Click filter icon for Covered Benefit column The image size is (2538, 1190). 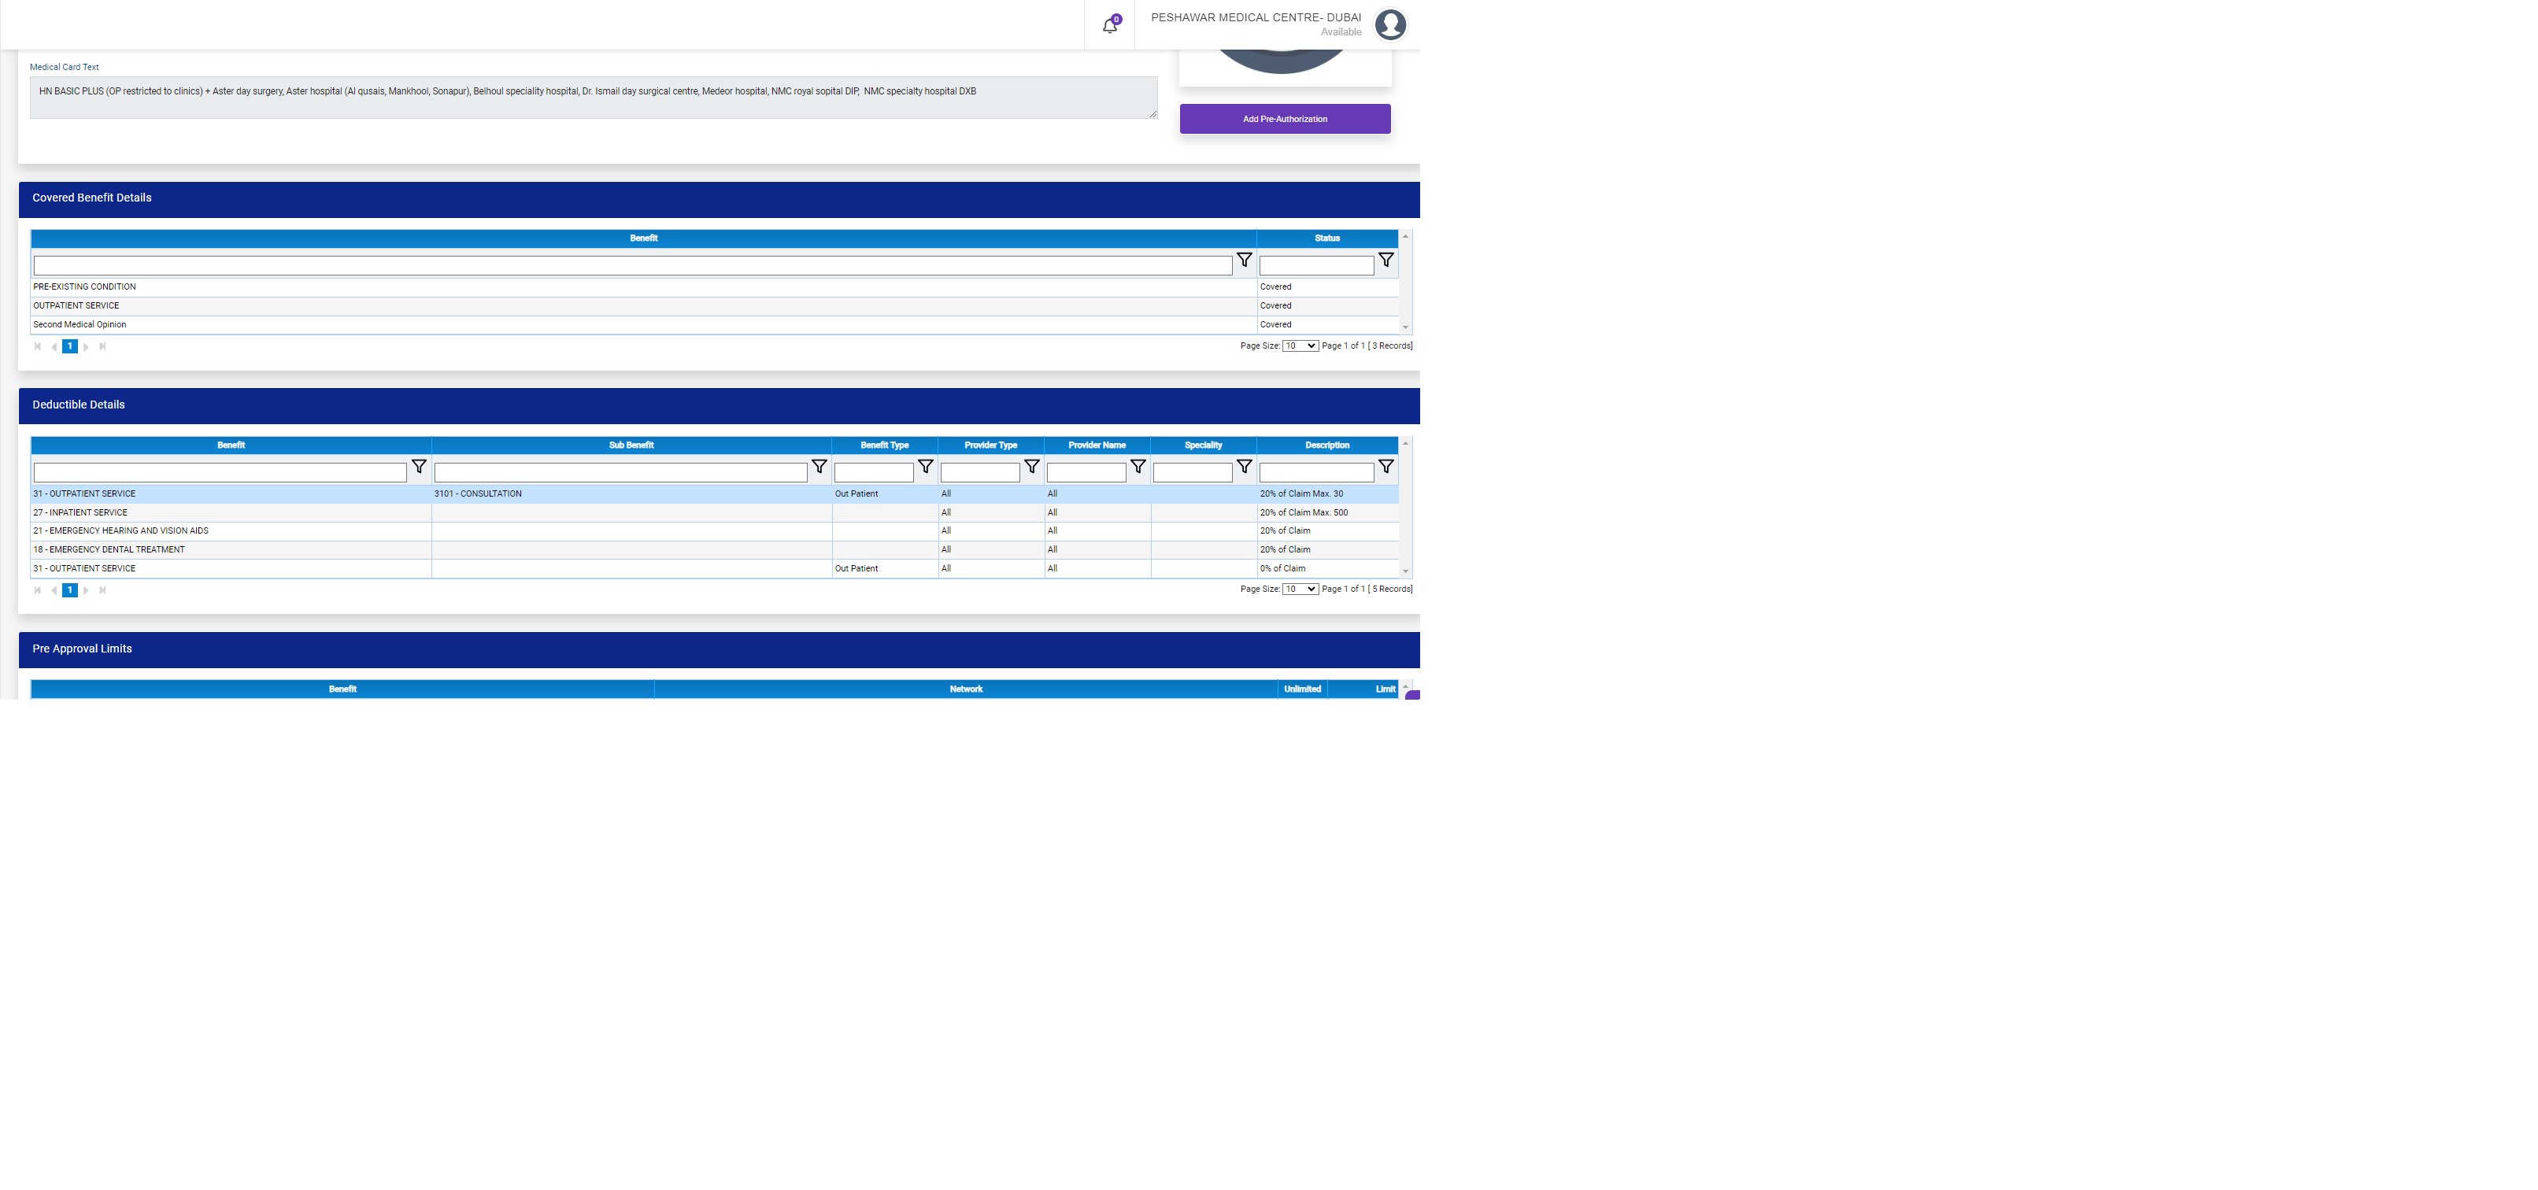(x=1245, y=260)
